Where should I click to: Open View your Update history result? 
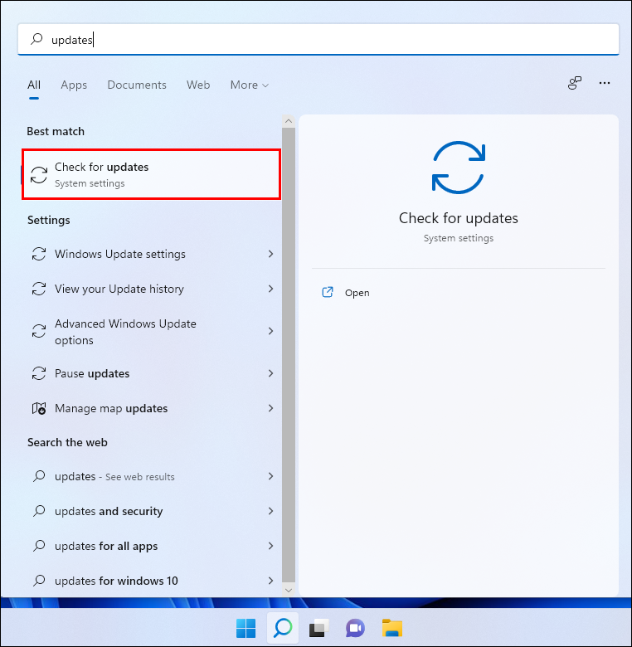click(x=152, y=289)
